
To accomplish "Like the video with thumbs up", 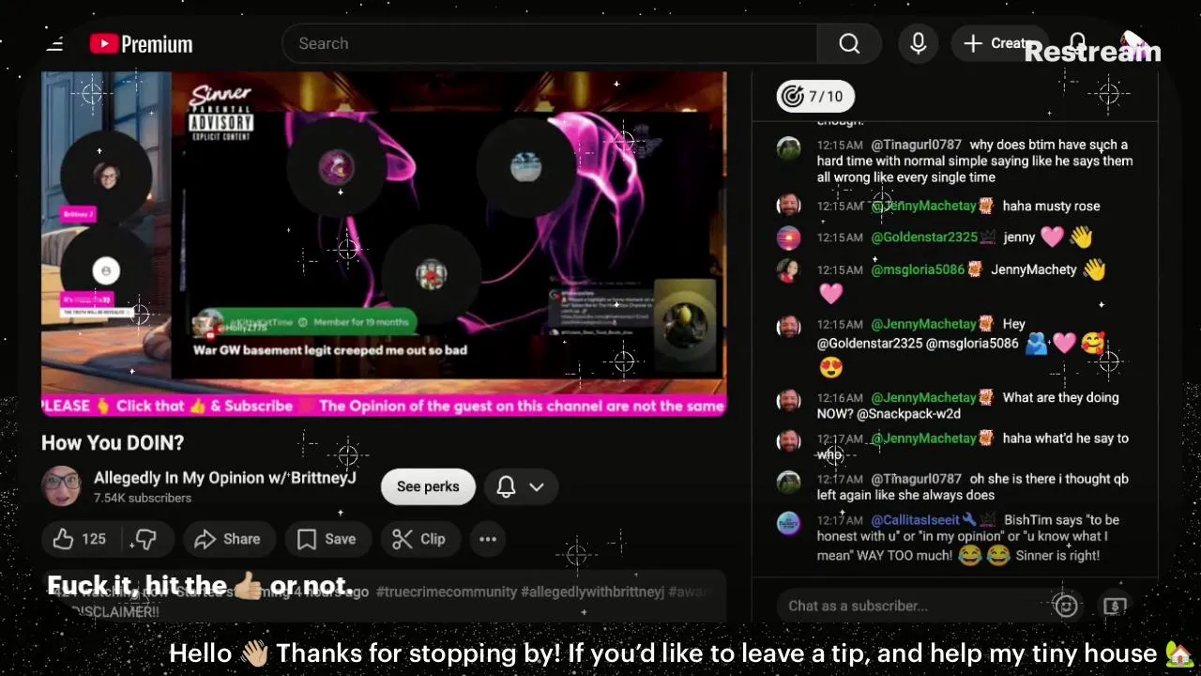I will tap(79, 539).
